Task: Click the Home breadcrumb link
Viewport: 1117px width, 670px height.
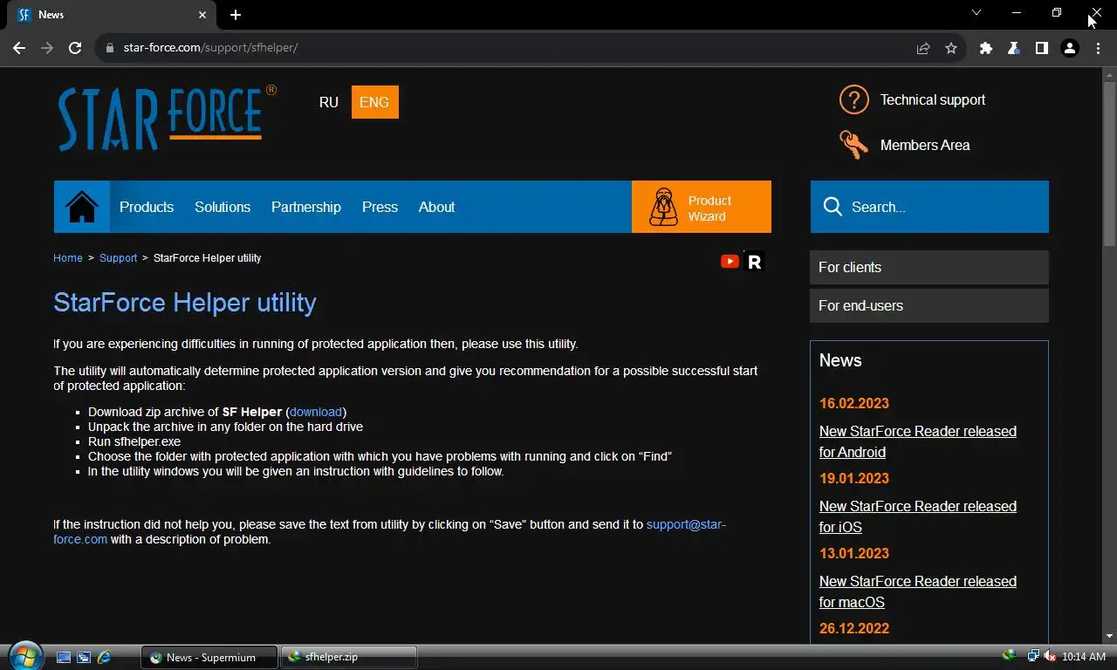Action: (68, 258)
